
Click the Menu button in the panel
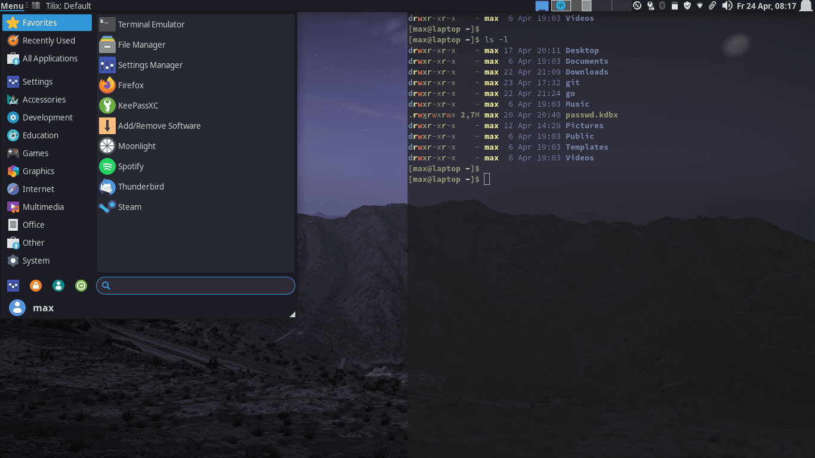pos(13,6)
